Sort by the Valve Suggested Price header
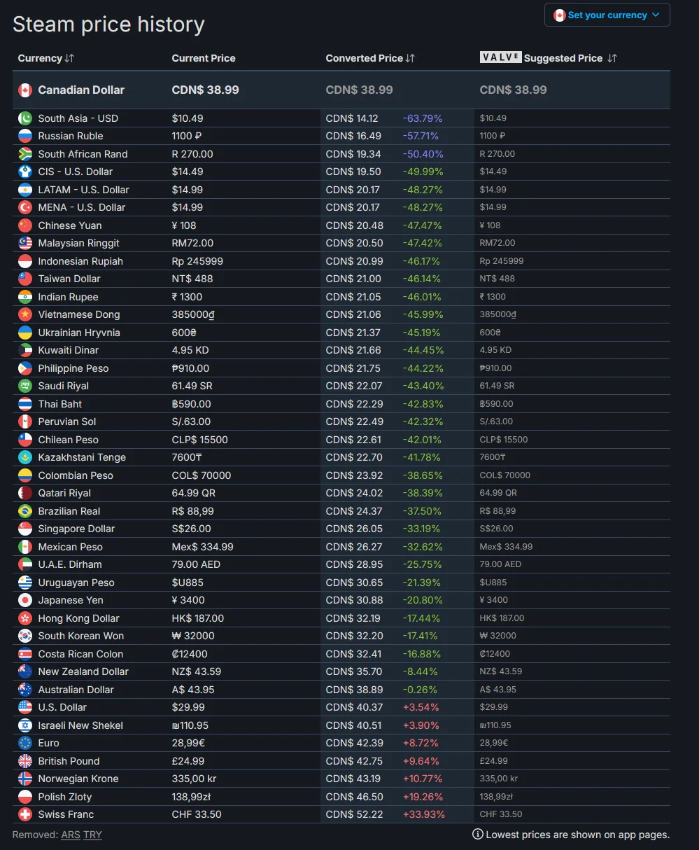The width and height of the screenshot is (699, 850). (549, 58)
